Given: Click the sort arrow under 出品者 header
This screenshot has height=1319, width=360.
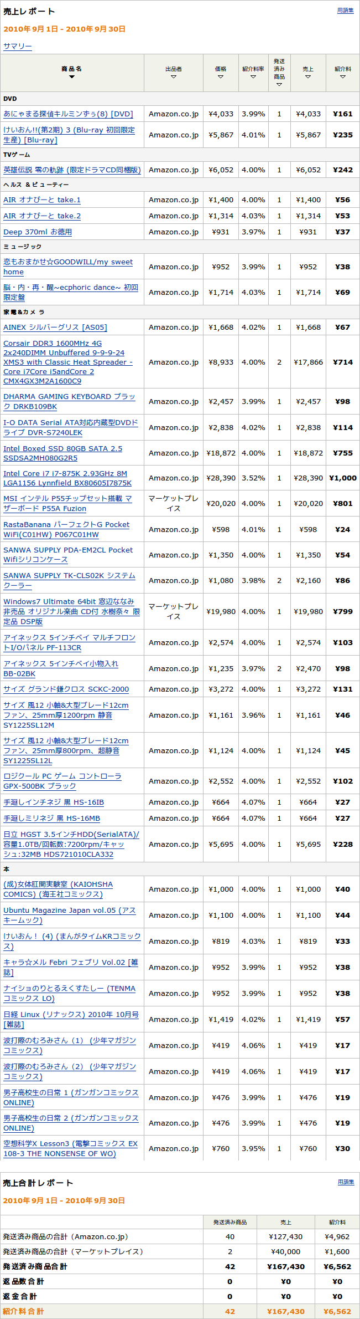Looking at the screenshot, I should (174, 77).
